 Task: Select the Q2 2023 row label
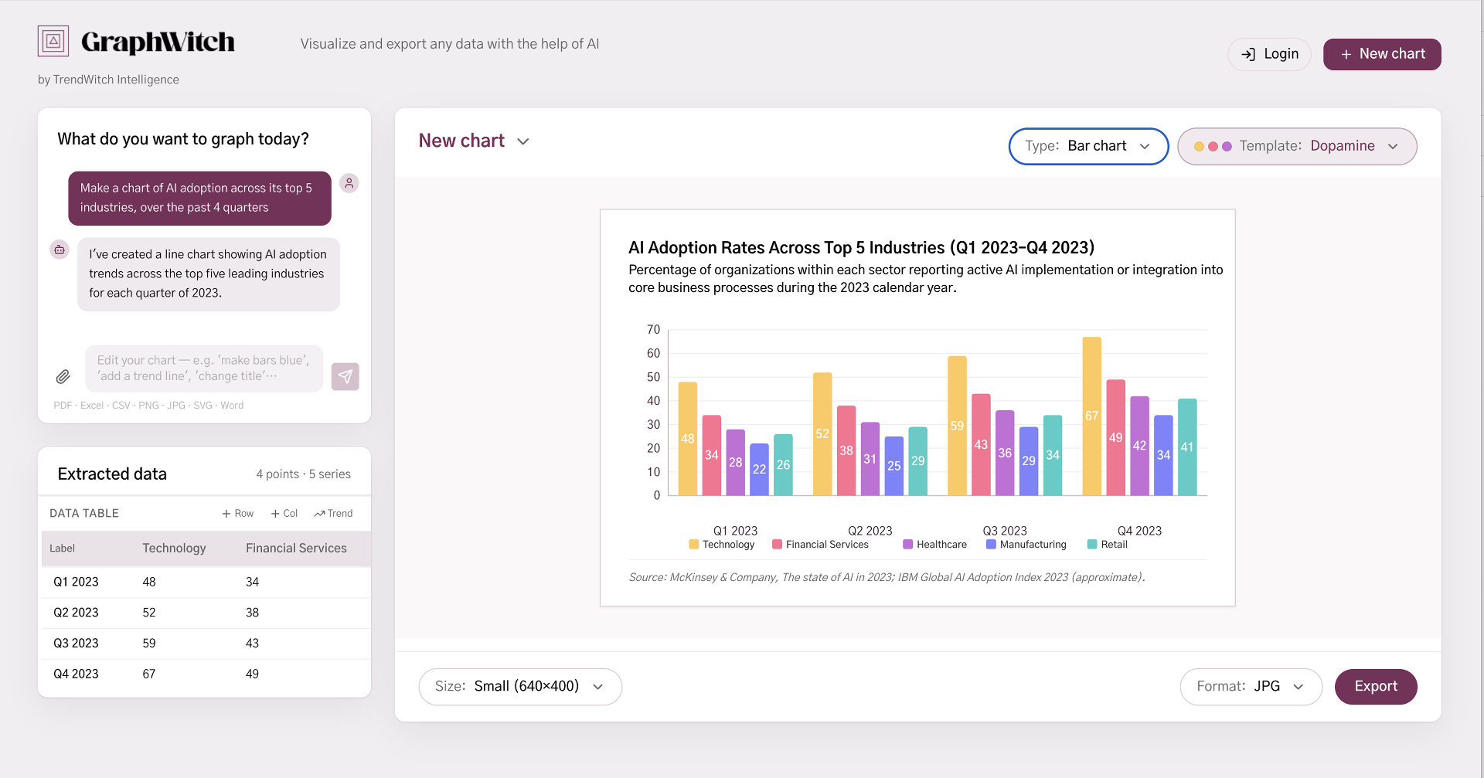[76, 613]
